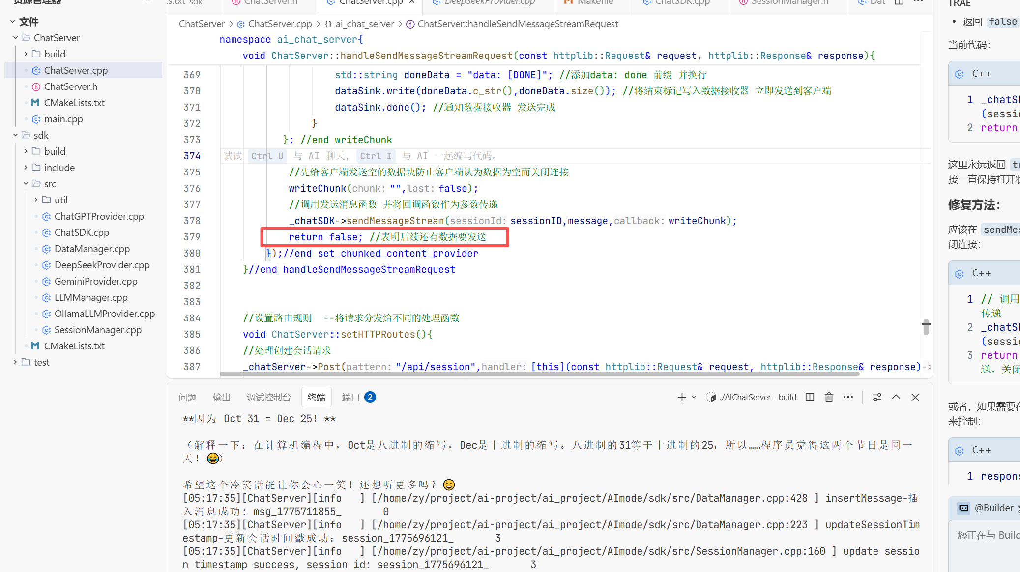The width and height of the screenshot is (1020, 572).
Task: Maximize terminal panel with up chevron
Action: point(896,397)
